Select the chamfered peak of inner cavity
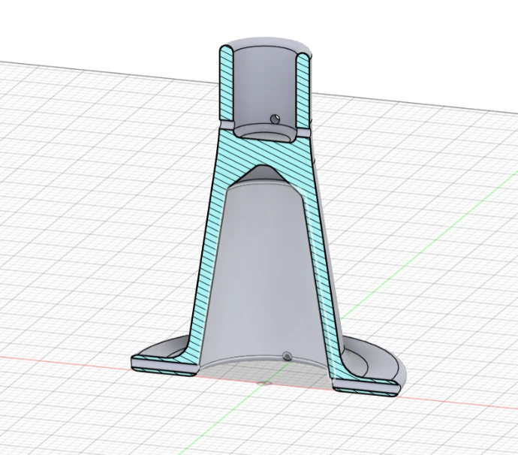The height and width of the screenshot is (455, 518). (262, 174)
